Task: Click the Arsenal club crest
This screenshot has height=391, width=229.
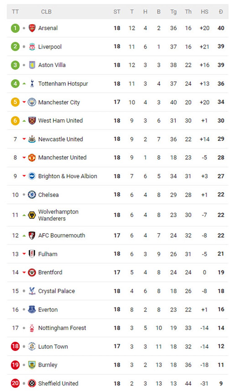Action: [x=32, y=28]
